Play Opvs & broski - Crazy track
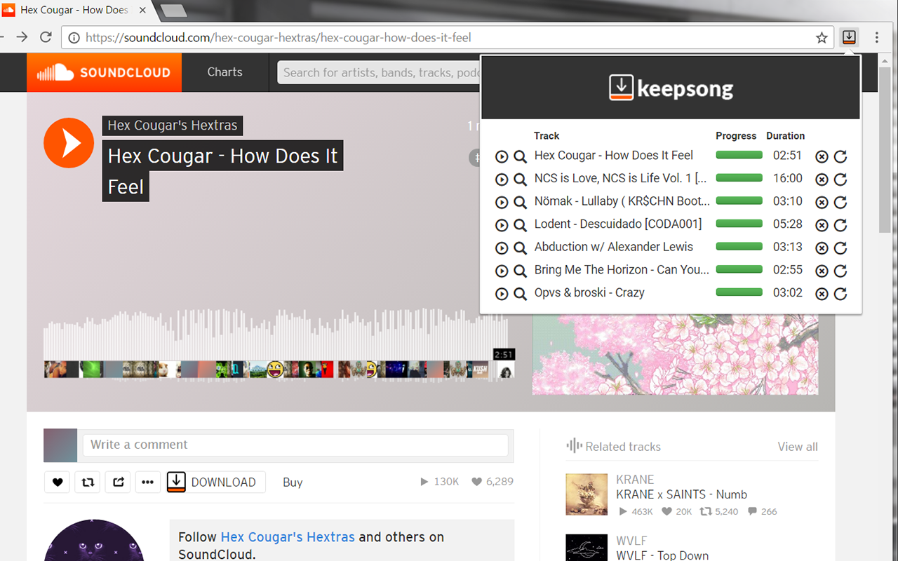Viewport: 898px width, 561px height. click(502, 294)
